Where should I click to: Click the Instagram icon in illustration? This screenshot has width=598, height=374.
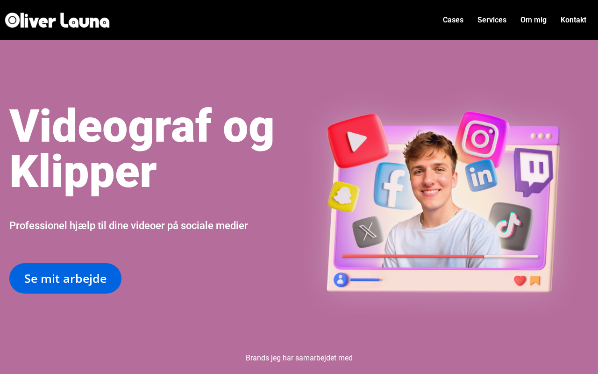tap(482, 137)
